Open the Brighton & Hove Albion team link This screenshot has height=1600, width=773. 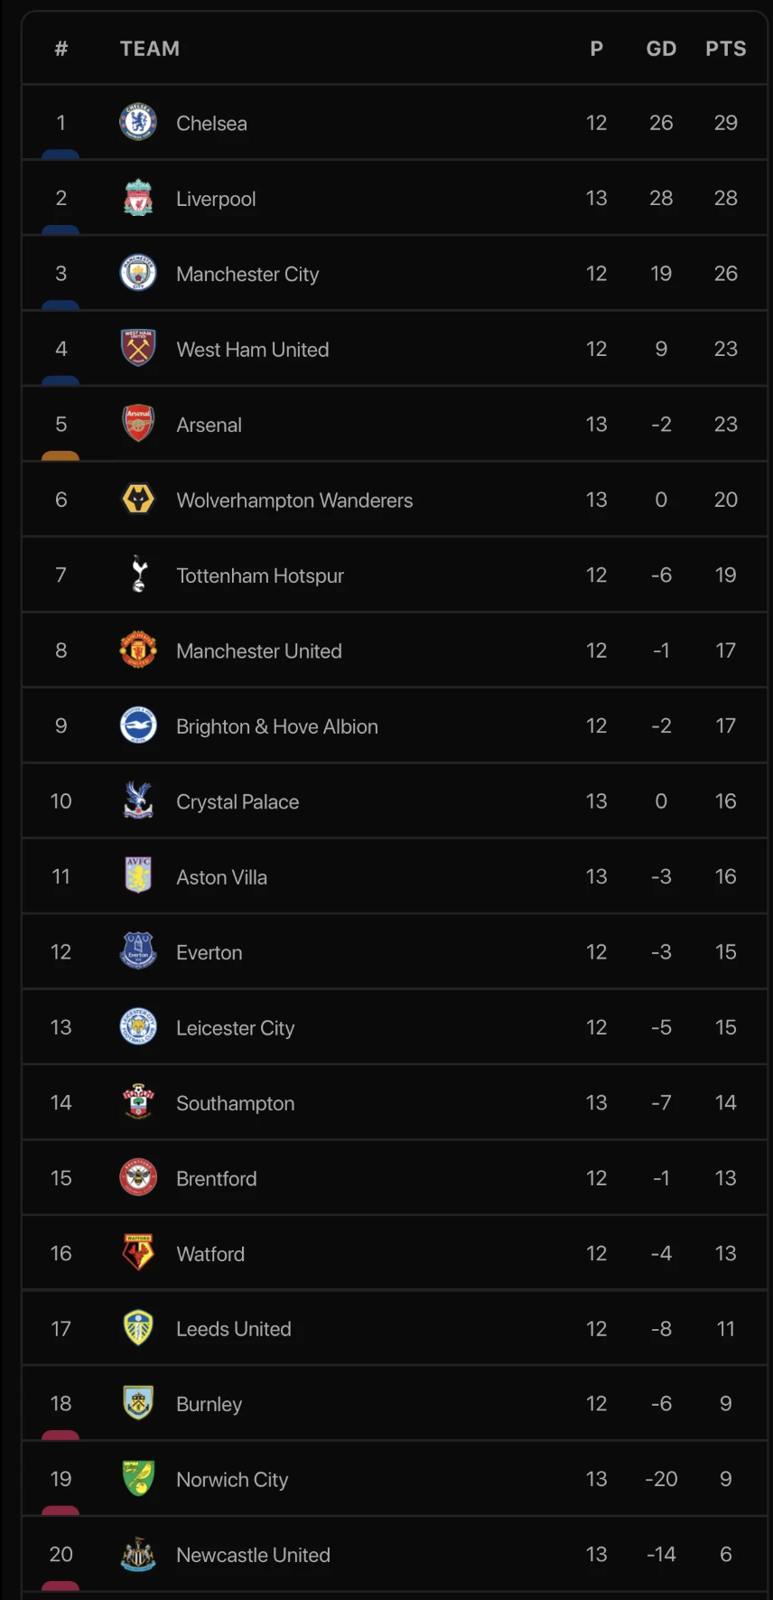[276, 726]
